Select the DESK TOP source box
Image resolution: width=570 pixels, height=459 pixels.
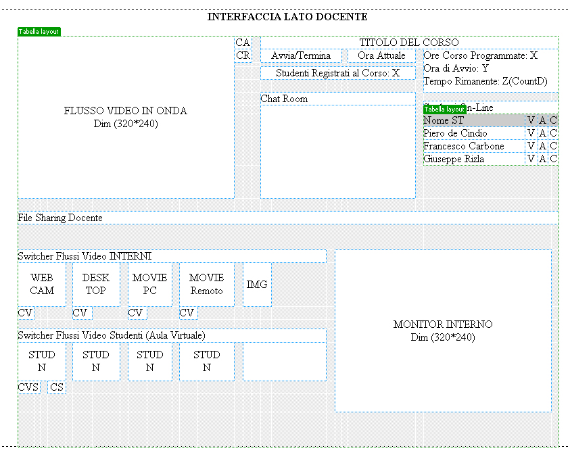pyautogui.click(x=96, y=285)
